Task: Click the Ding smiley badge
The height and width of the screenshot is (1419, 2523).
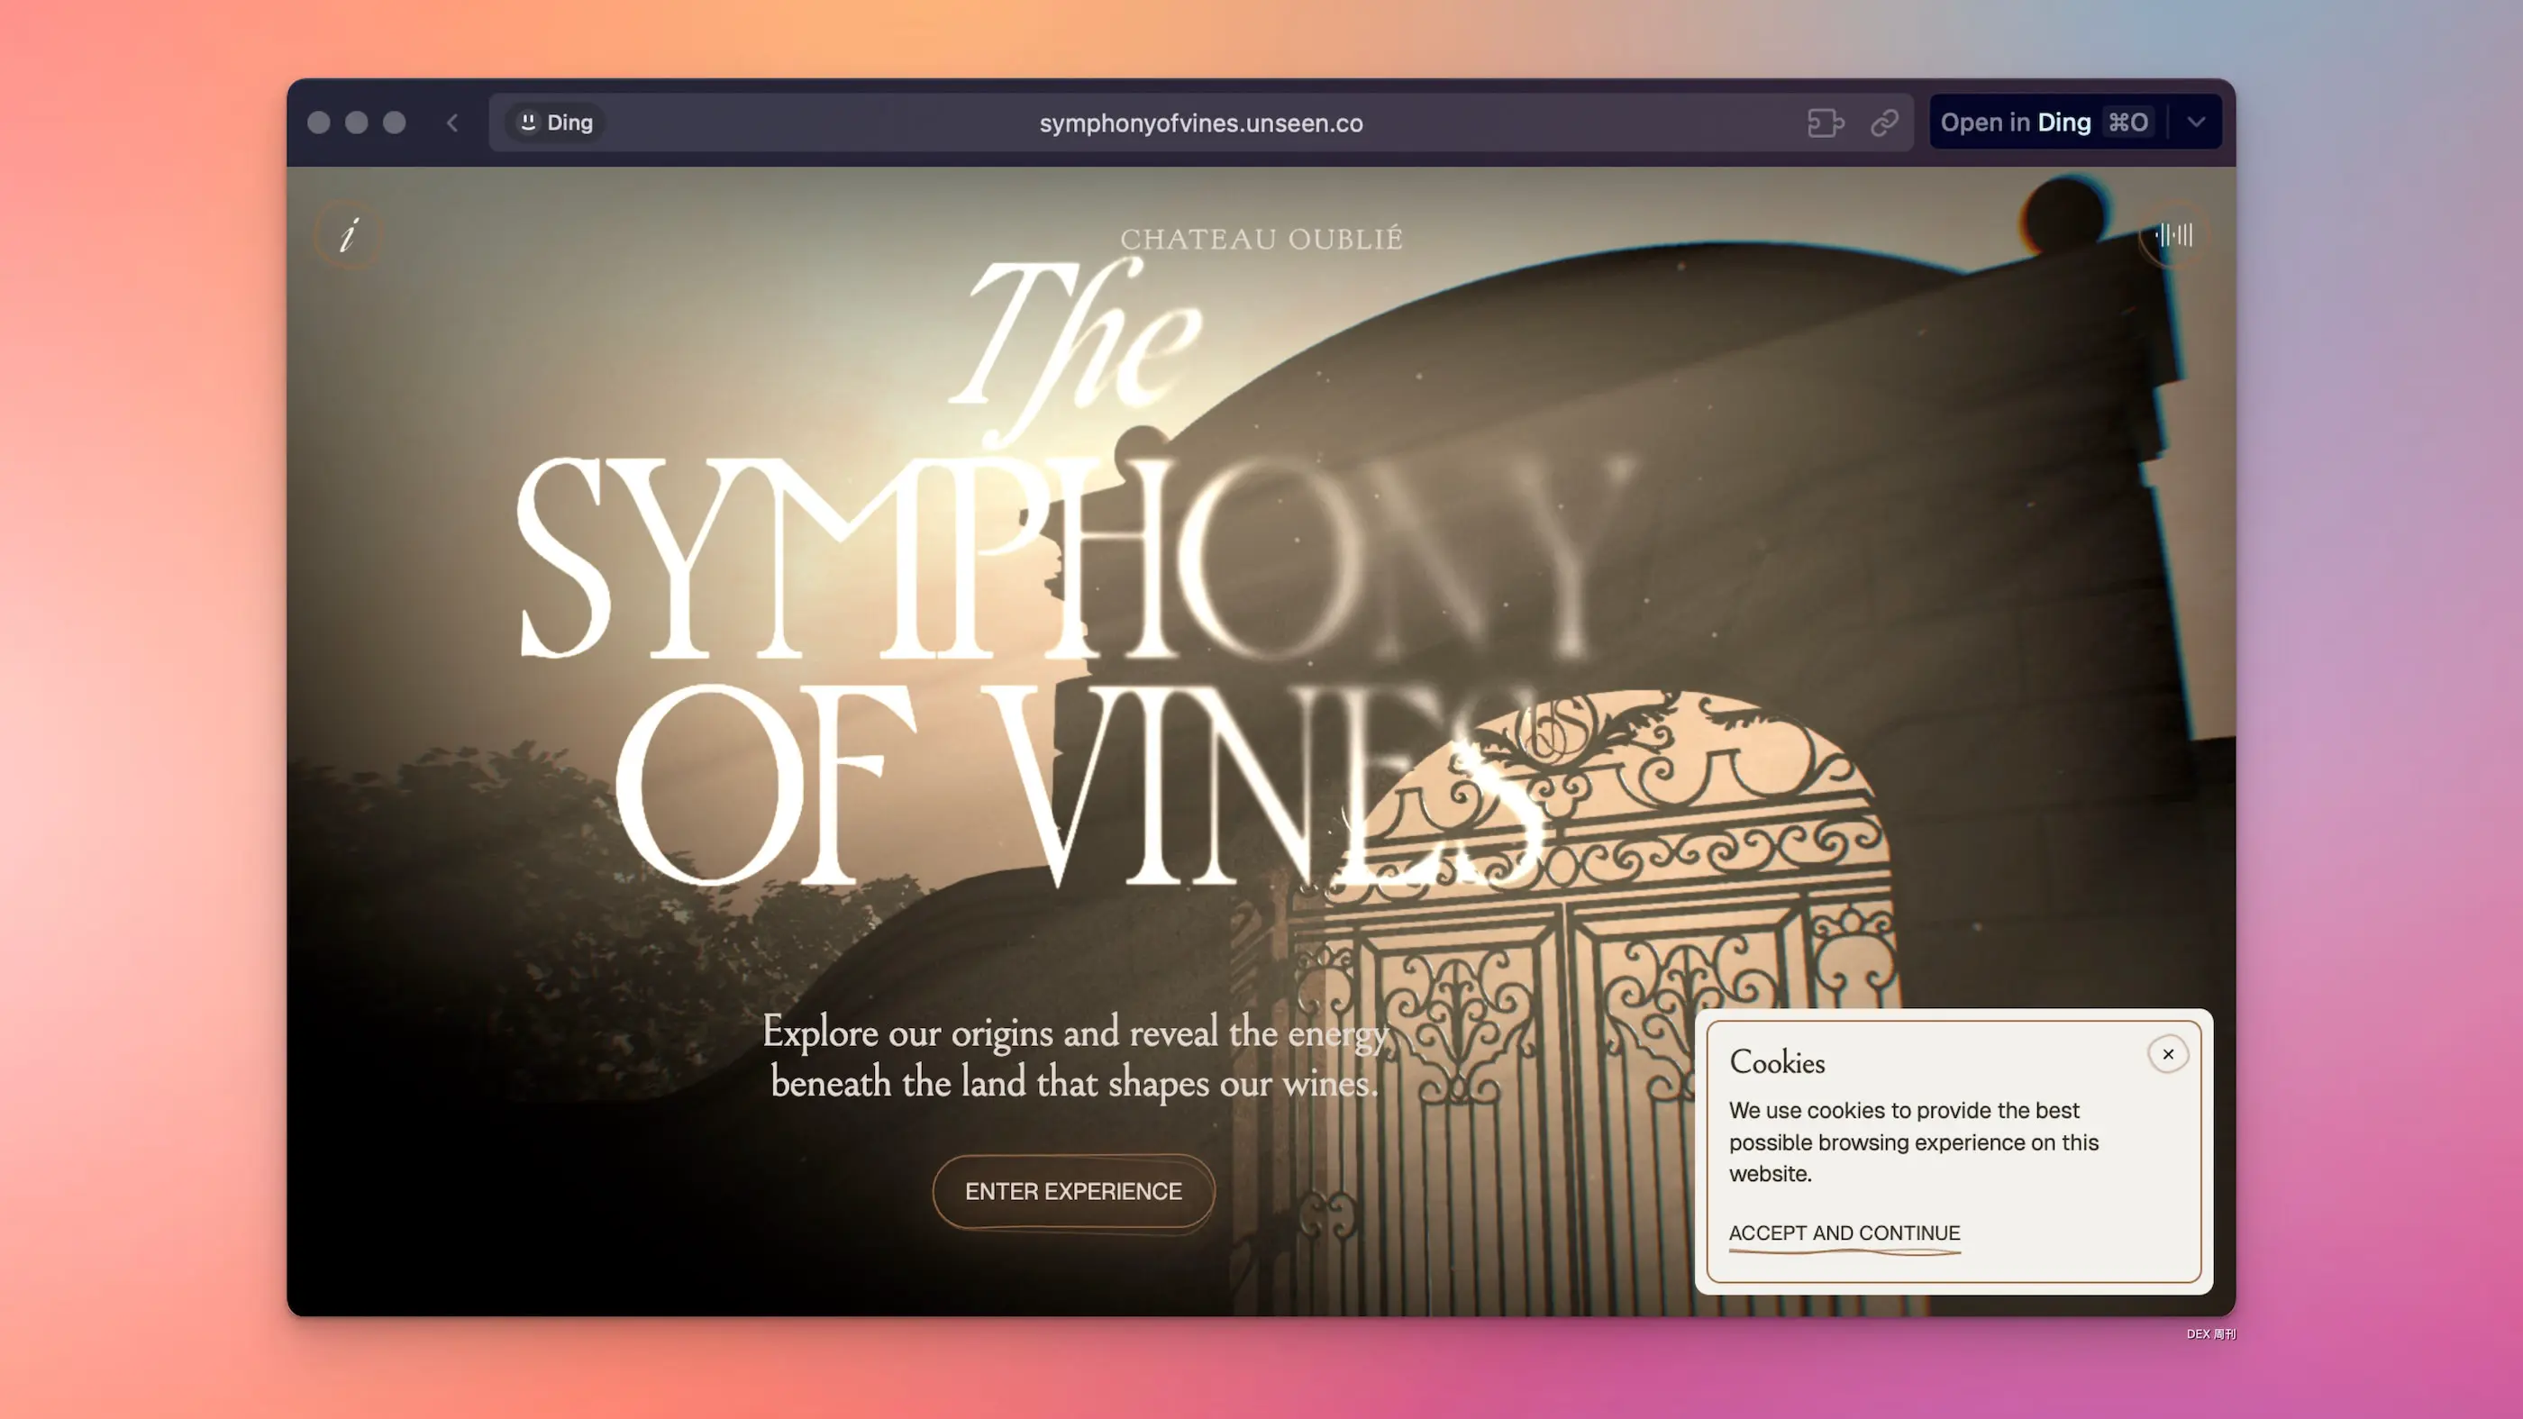Action: [x=555, y=123]
